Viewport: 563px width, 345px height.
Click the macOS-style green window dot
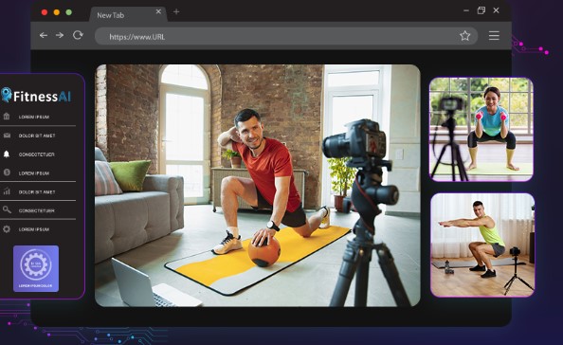pos(69,12)
